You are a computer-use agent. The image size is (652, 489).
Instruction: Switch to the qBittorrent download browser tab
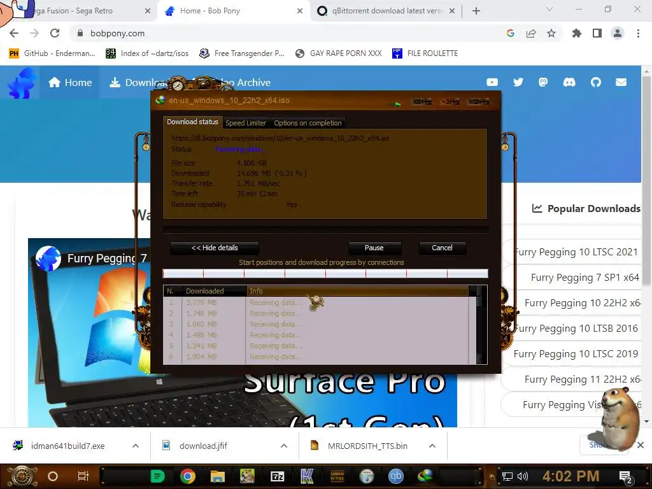(386, 11)
